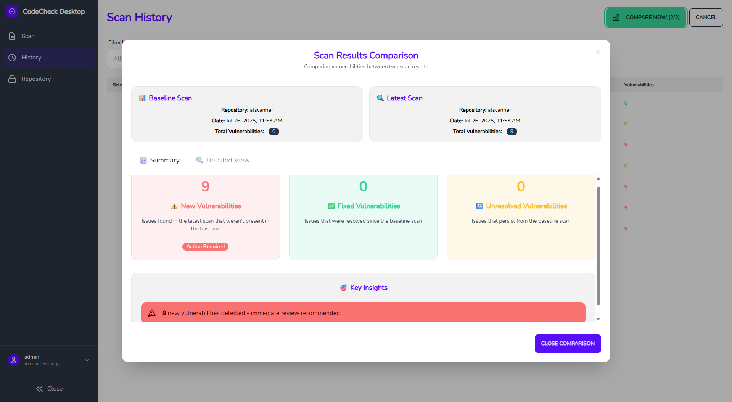Screen dimensions: 732x402
Task: Click the New Vulnerabilities warning icon
Action: click(174, 206)
